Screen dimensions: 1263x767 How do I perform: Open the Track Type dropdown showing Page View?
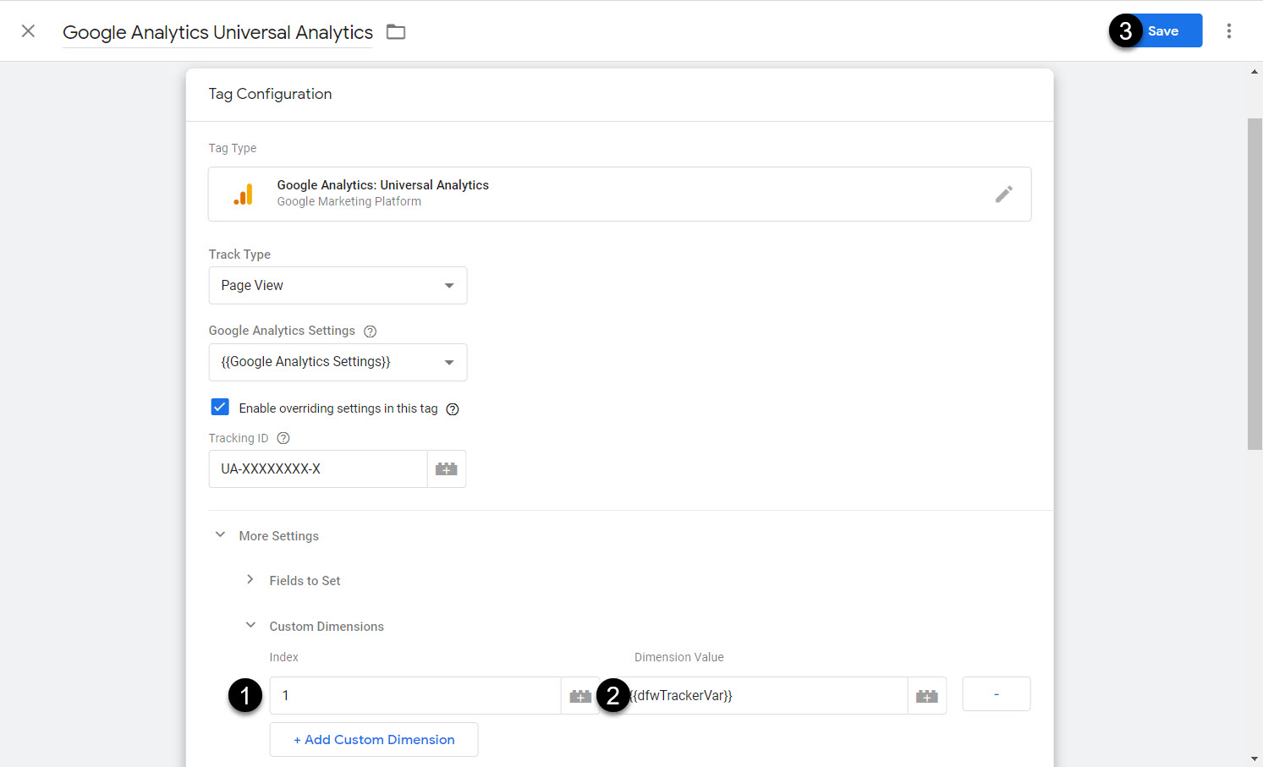tap(338, 286)
